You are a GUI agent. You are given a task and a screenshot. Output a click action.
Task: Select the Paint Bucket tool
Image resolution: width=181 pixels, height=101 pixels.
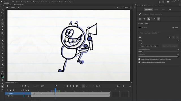(x=2, y=47)
